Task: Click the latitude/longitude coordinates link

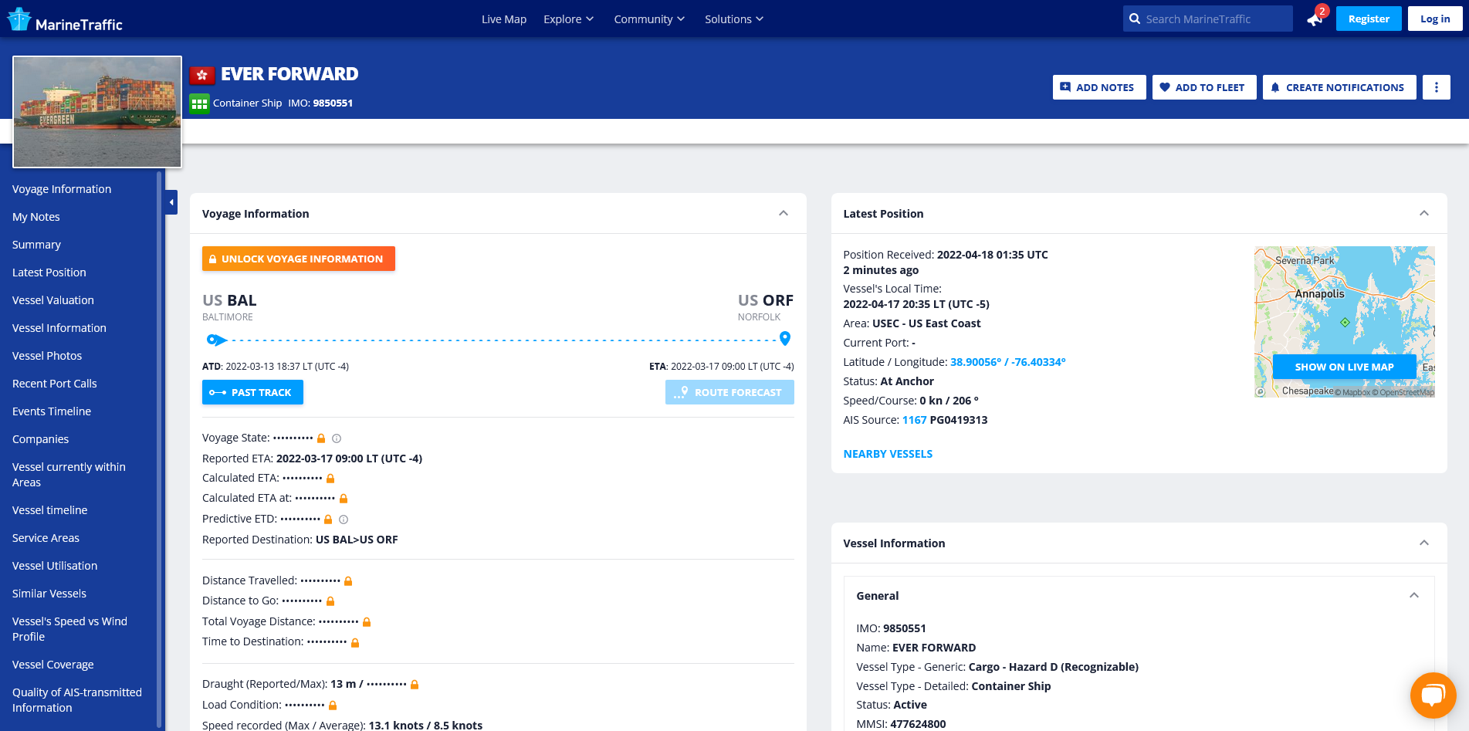Action: pyautogui.click(x=1007, y=362)
